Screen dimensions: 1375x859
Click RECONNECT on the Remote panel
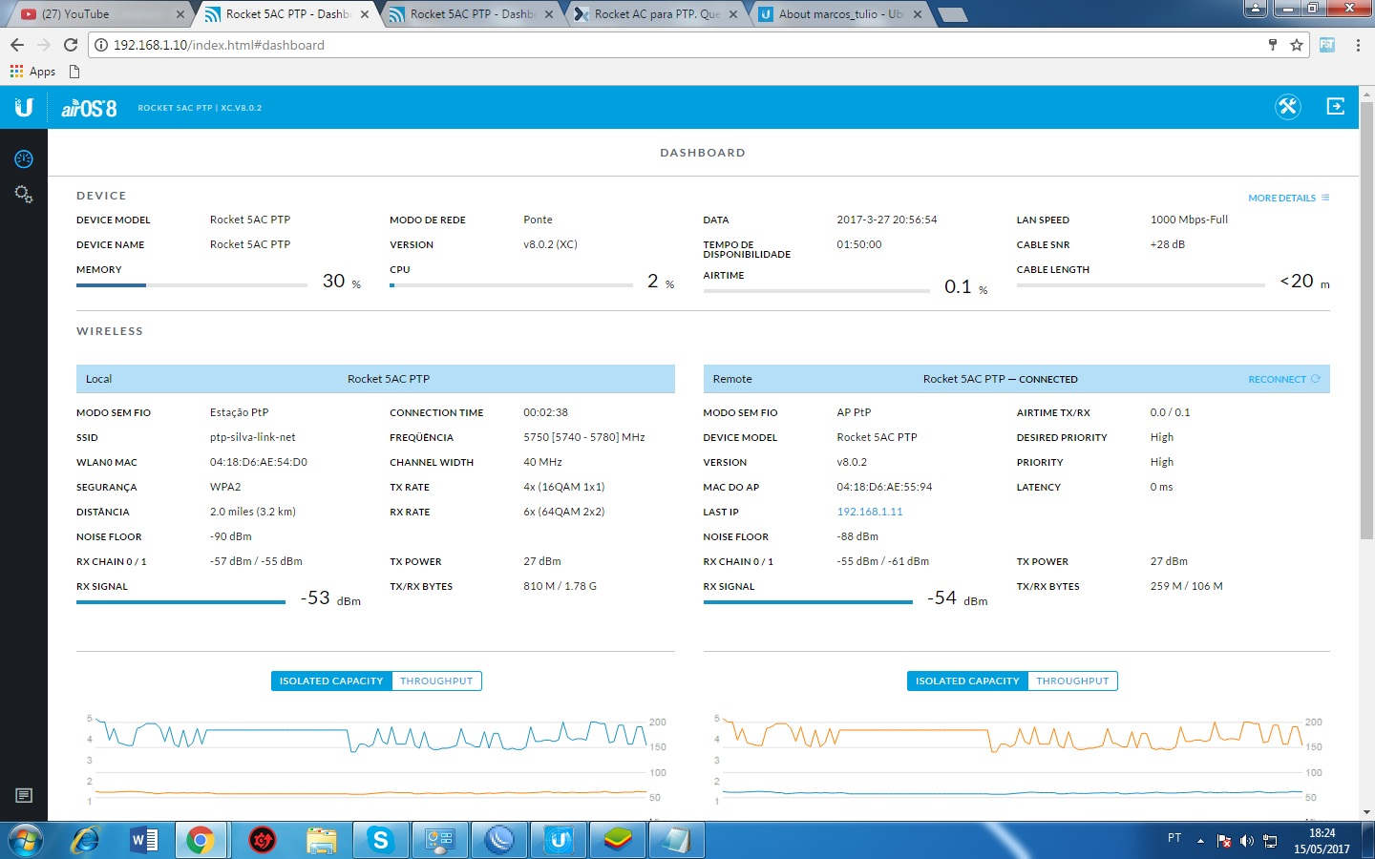1283,379
